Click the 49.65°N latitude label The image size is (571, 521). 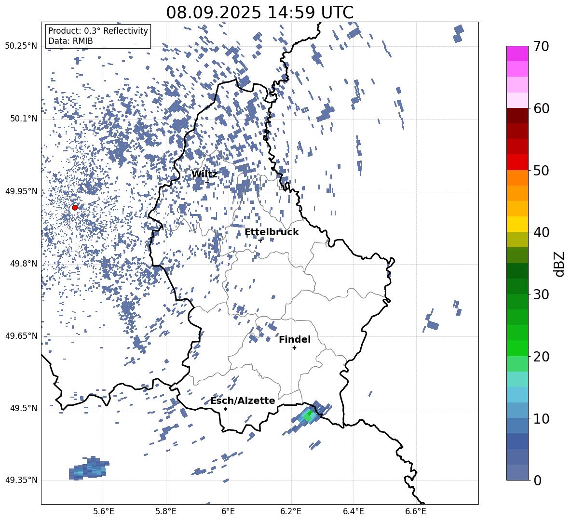[21, 336]
